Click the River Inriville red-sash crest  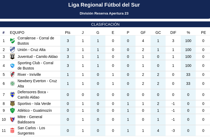click(12, 75)
